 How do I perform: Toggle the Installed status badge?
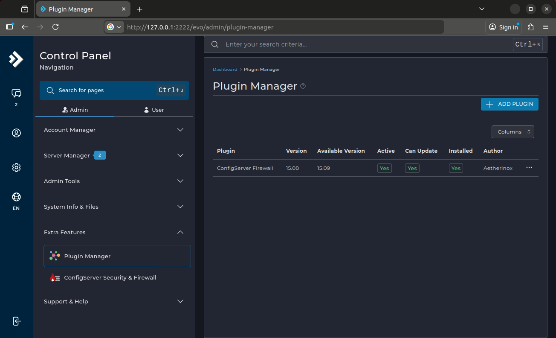455,168
